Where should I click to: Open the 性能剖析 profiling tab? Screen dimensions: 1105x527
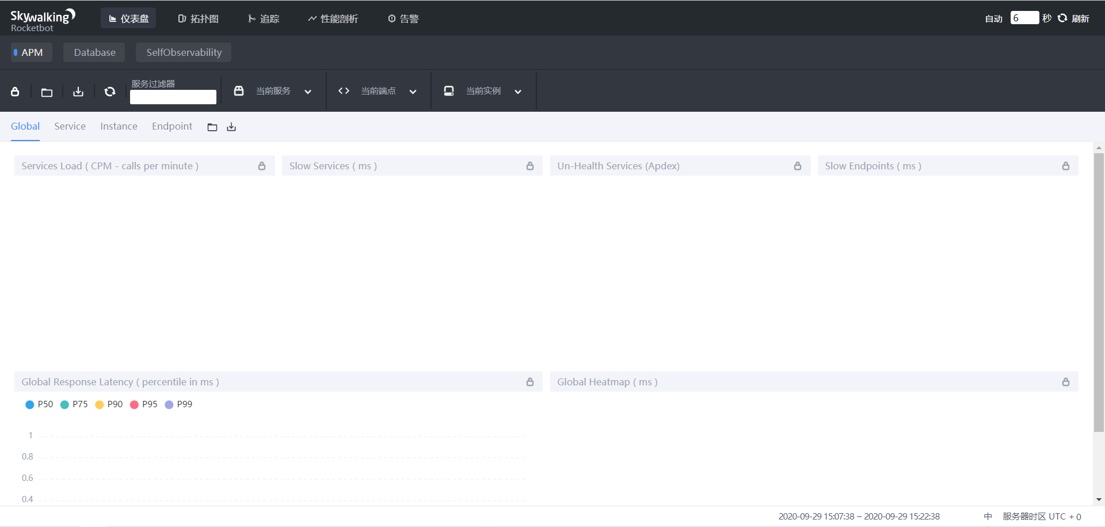333,18
